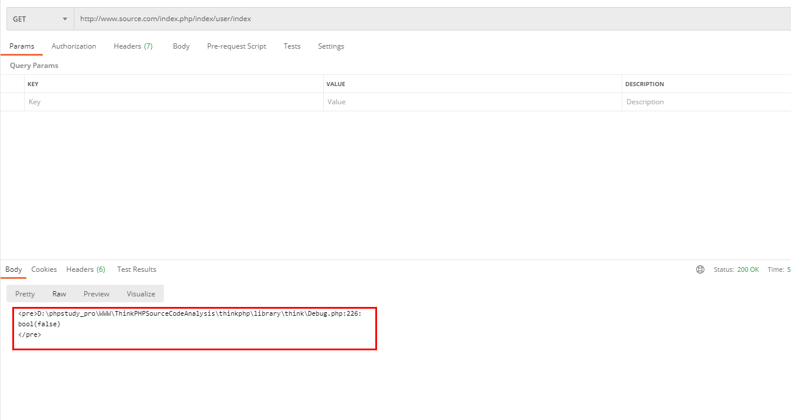Switch response view to Visualize
The image size is (791, 420).
(141, 294)
